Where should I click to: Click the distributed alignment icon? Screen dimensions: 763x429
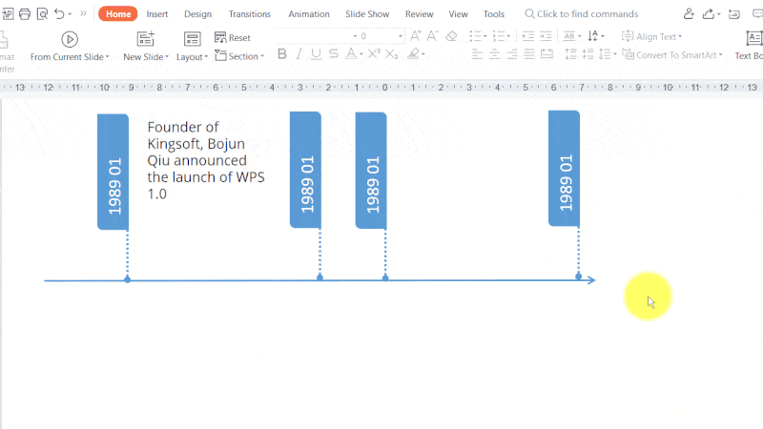[546, 54]
